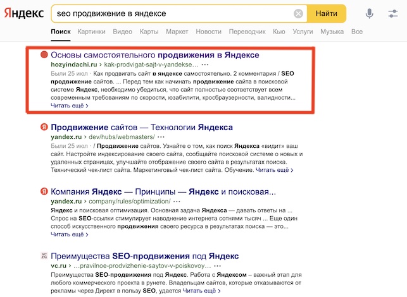Open three-dots menu for company/rules/optimization result

(177, 202)
